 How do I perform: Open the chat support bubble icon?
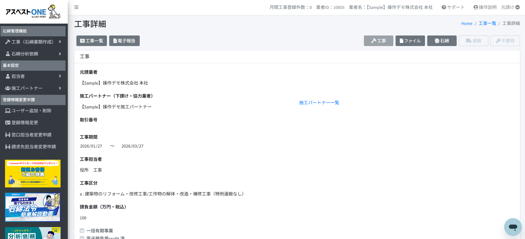513,227
